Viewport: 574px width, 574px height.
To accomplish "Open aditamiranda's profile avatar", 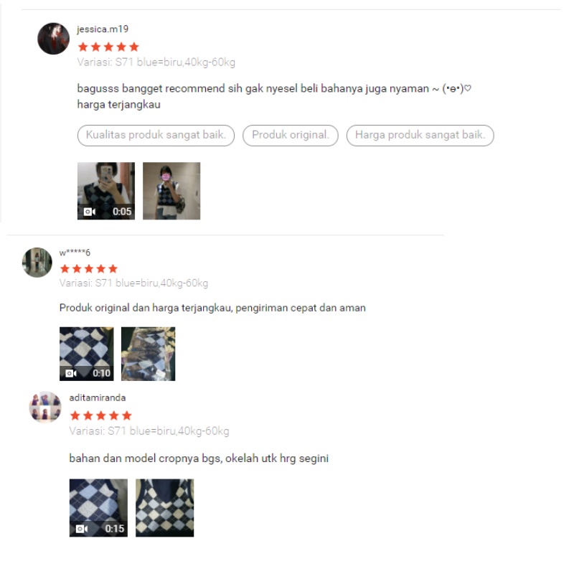I will coord(45,407).
